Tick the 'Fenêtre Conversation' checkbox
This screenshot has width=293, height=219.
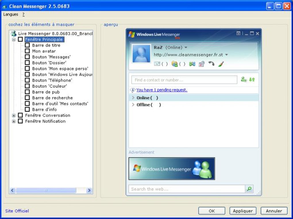20,115
